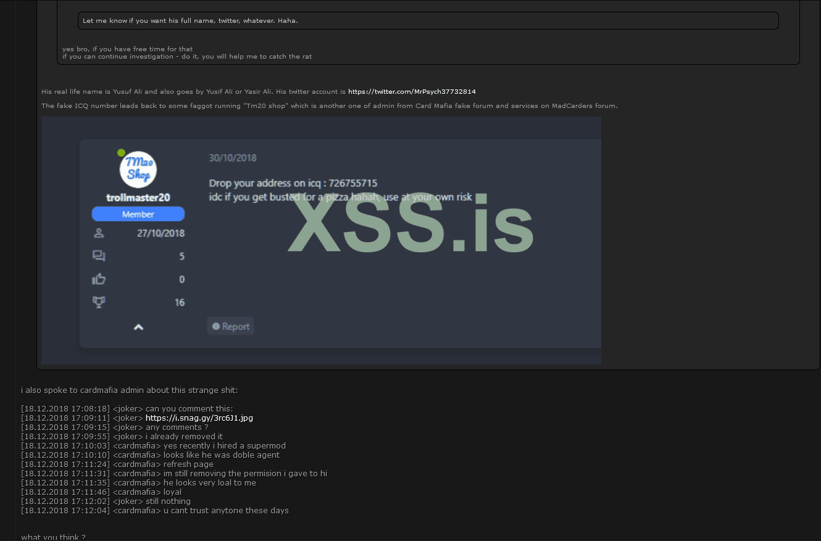The image size is (821, 541).
Task: Click the blue Member badge
Action: 138,214
